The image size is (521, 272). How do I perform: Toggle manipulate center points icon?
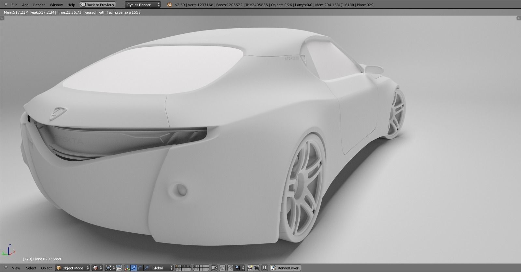[x=119, y=268]
